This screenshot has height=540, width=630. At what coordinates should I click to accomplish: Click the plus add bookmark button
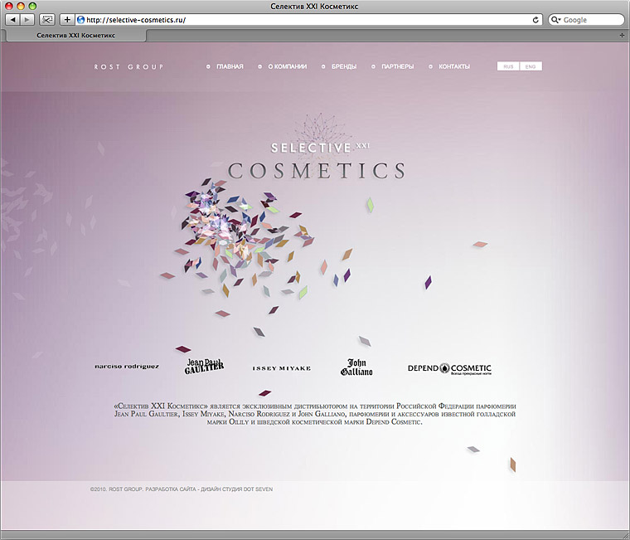click(x=67, y=19)
